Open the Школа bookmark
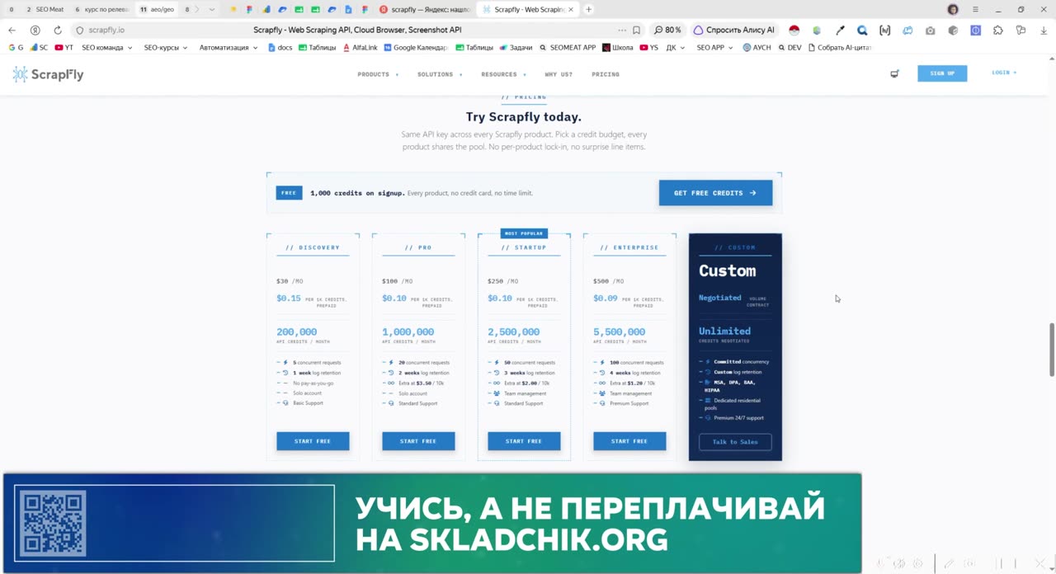 618,48
